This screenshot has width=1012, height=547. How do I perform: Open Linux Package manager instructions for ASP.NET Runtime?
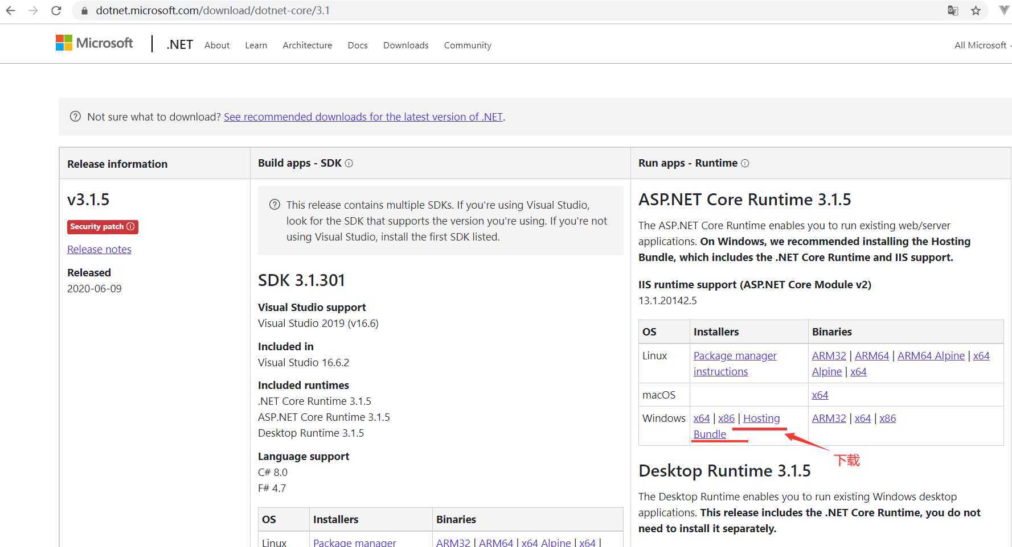[735, 363]
